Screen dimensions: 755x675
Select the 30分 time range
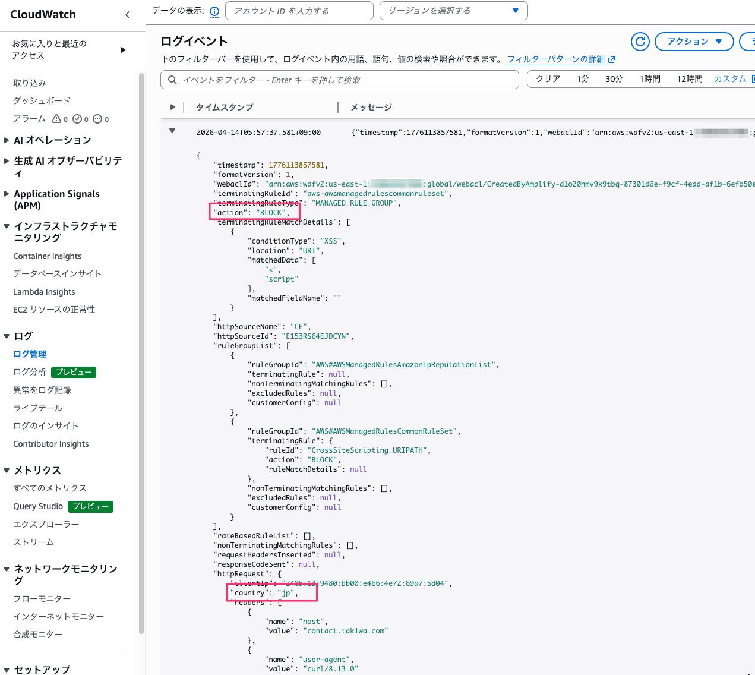(x=614, y=79)
